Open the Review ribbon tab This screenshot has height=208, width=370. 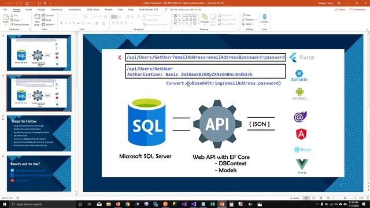pyautogui.click(x=108, y=9)
